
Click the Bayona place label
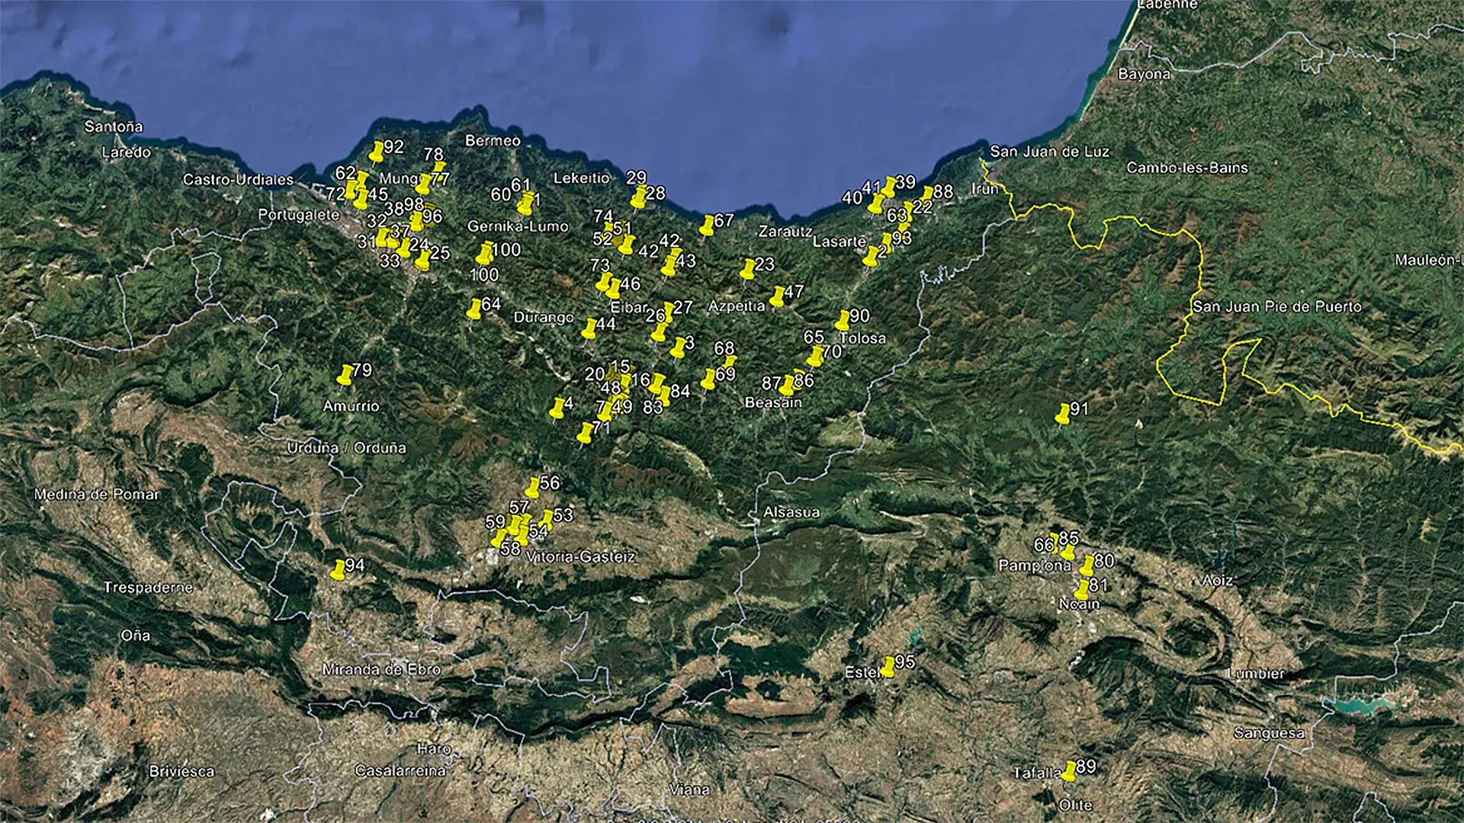(1143, 75)
